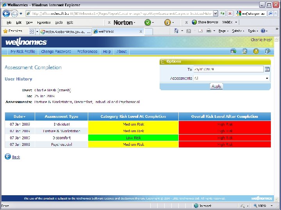Open the Tools command bar menu

253,31
